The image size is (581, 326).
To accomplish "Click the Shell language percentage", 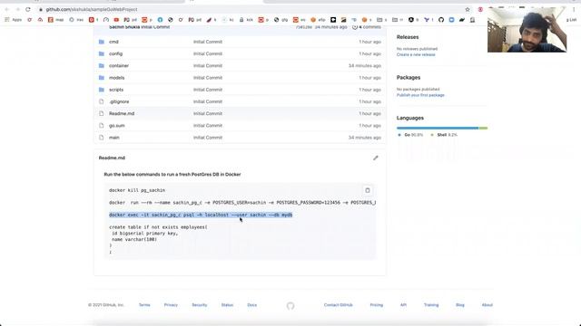I will coord(448,135).
